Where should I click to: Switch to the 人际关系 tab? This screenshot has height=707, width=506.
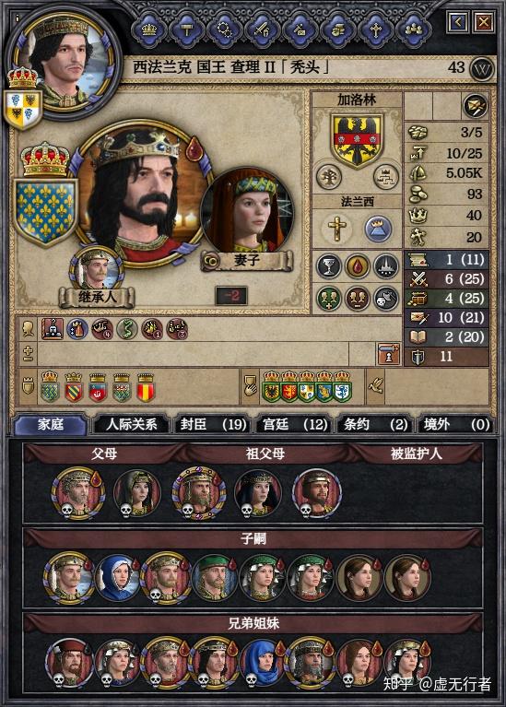131,424
